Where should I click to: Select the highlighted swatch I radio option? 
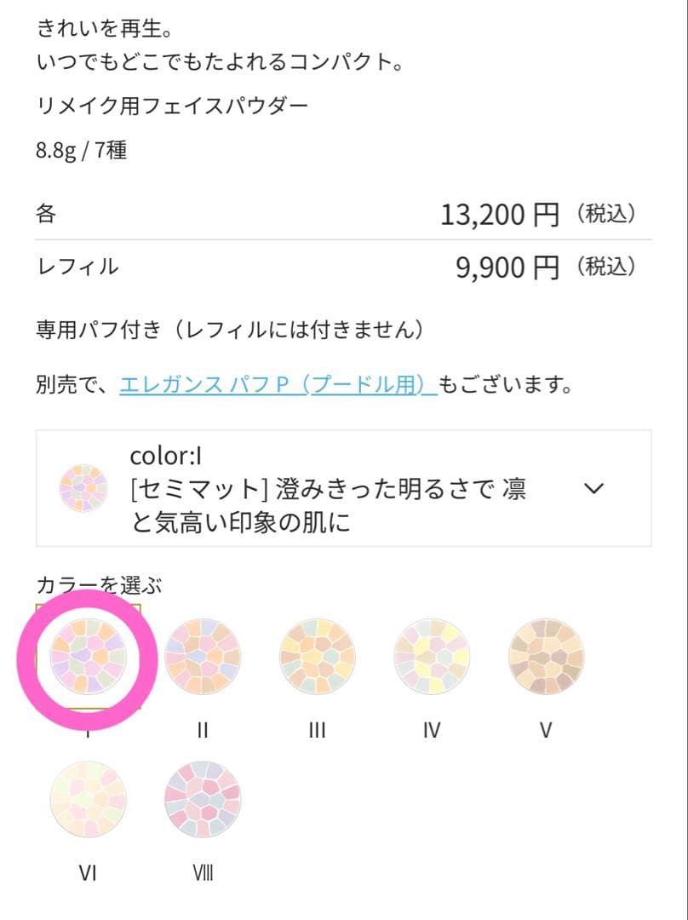[89, 657]
